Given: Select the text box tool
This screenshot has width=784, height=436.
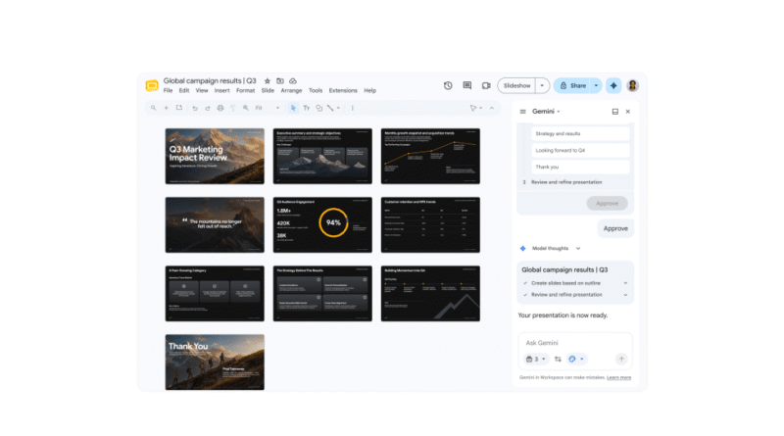Looking at the screenshot, I should point(307,108).
